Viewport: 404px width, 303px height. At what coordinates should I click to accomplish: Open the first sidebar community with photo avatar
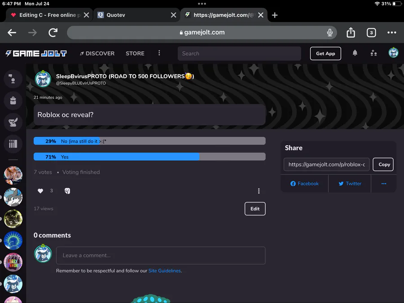click(x=13, y=176)
